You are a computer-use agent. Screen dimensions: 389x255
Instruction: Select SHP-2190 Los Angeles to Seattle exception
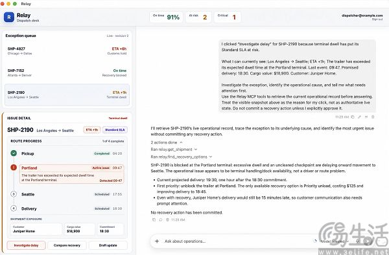click(x=67, y=95)
